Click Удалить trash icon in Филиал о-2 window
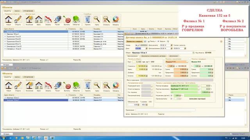 87,86
